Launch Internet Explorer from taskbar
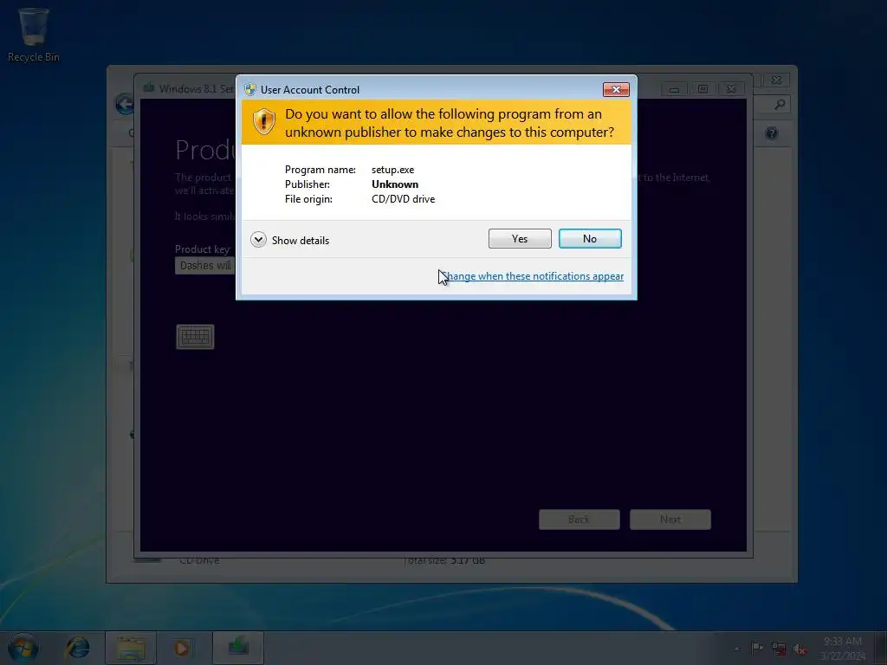 (77, 648)
